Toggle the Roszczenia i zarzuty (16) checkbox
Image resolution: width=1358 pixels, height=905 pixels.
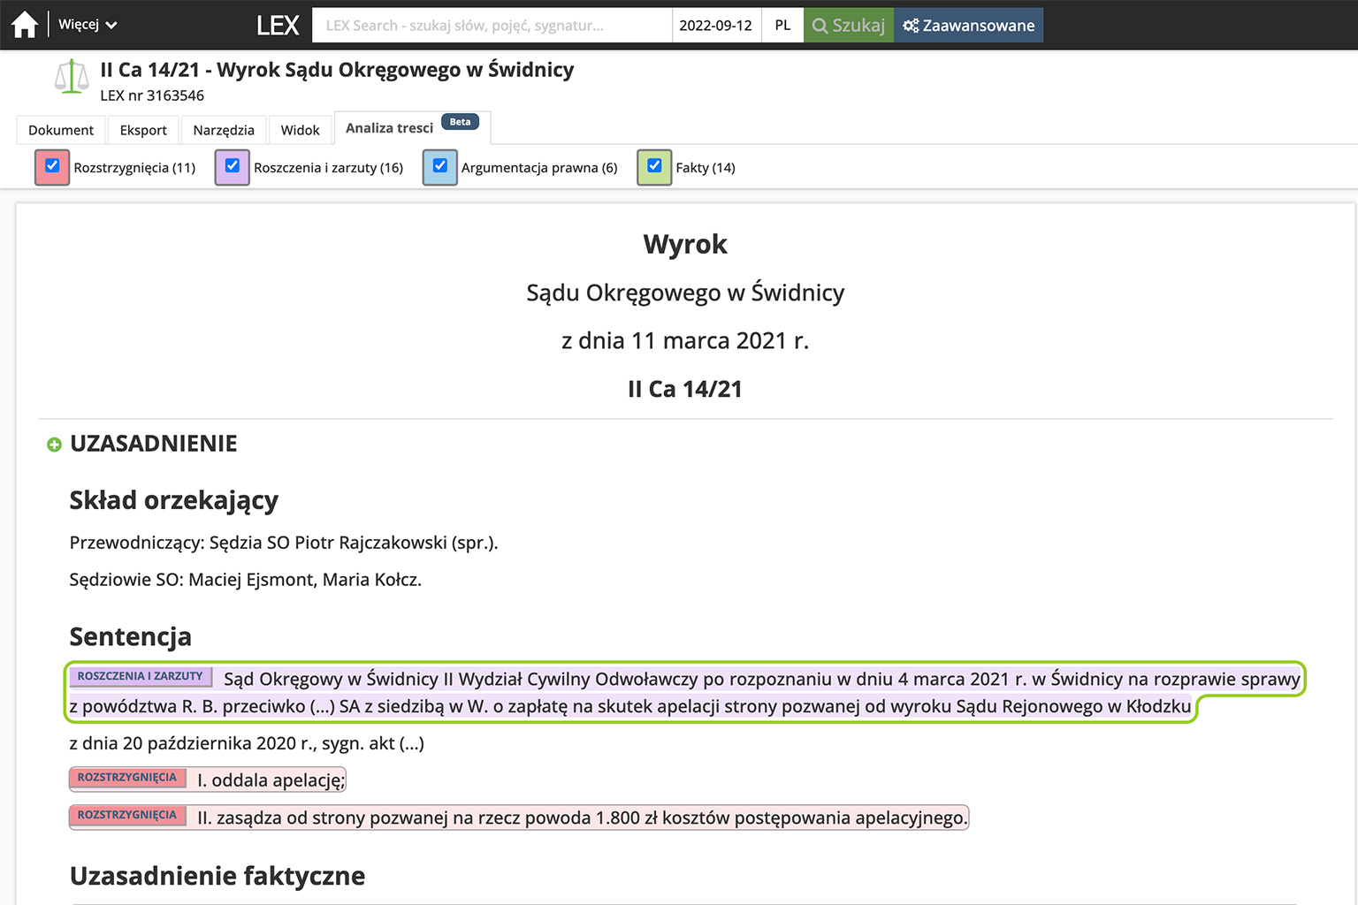point(233,166)
